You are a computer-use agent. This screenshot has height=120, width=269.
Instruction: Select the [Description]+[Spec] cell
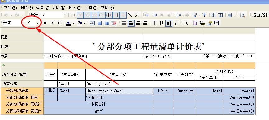[x=119, y=91]
